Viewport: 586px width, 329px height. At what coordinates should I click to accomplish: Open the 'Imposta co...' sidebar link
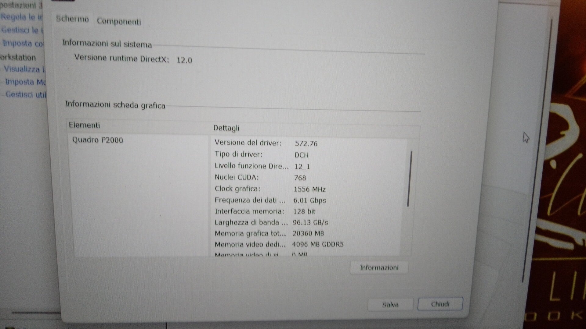click(23, 43)
